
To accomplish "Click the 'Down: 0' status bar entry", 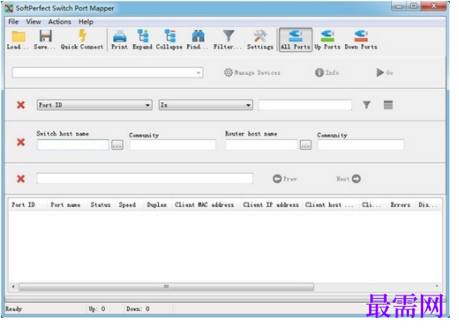I will click(138, 309).
